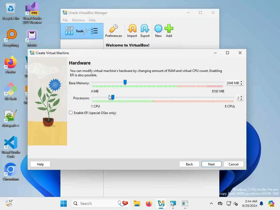The image size is (280, 210).
Task: Open Visual Studio Code desktop shortcut
Action: click(11, 147)
